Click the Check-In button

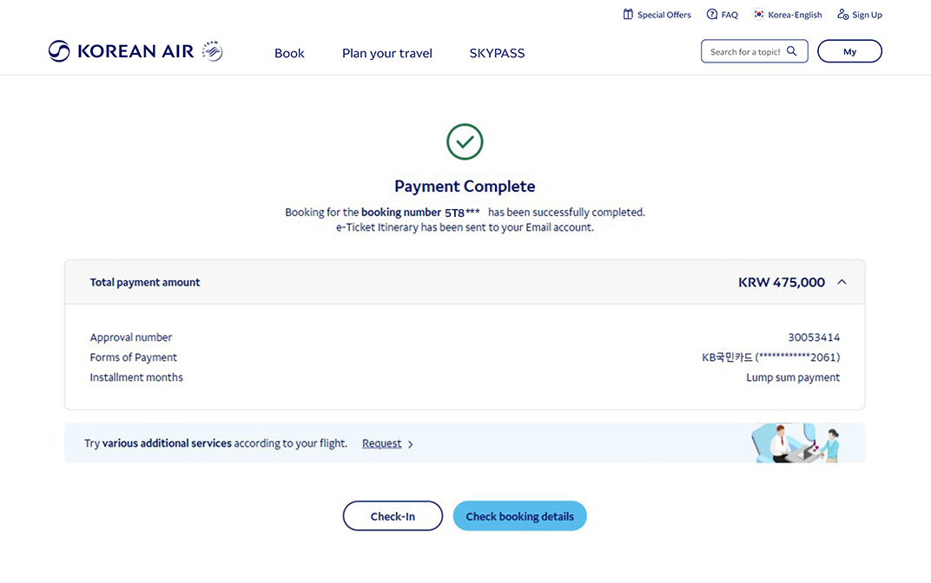(393, 515)
